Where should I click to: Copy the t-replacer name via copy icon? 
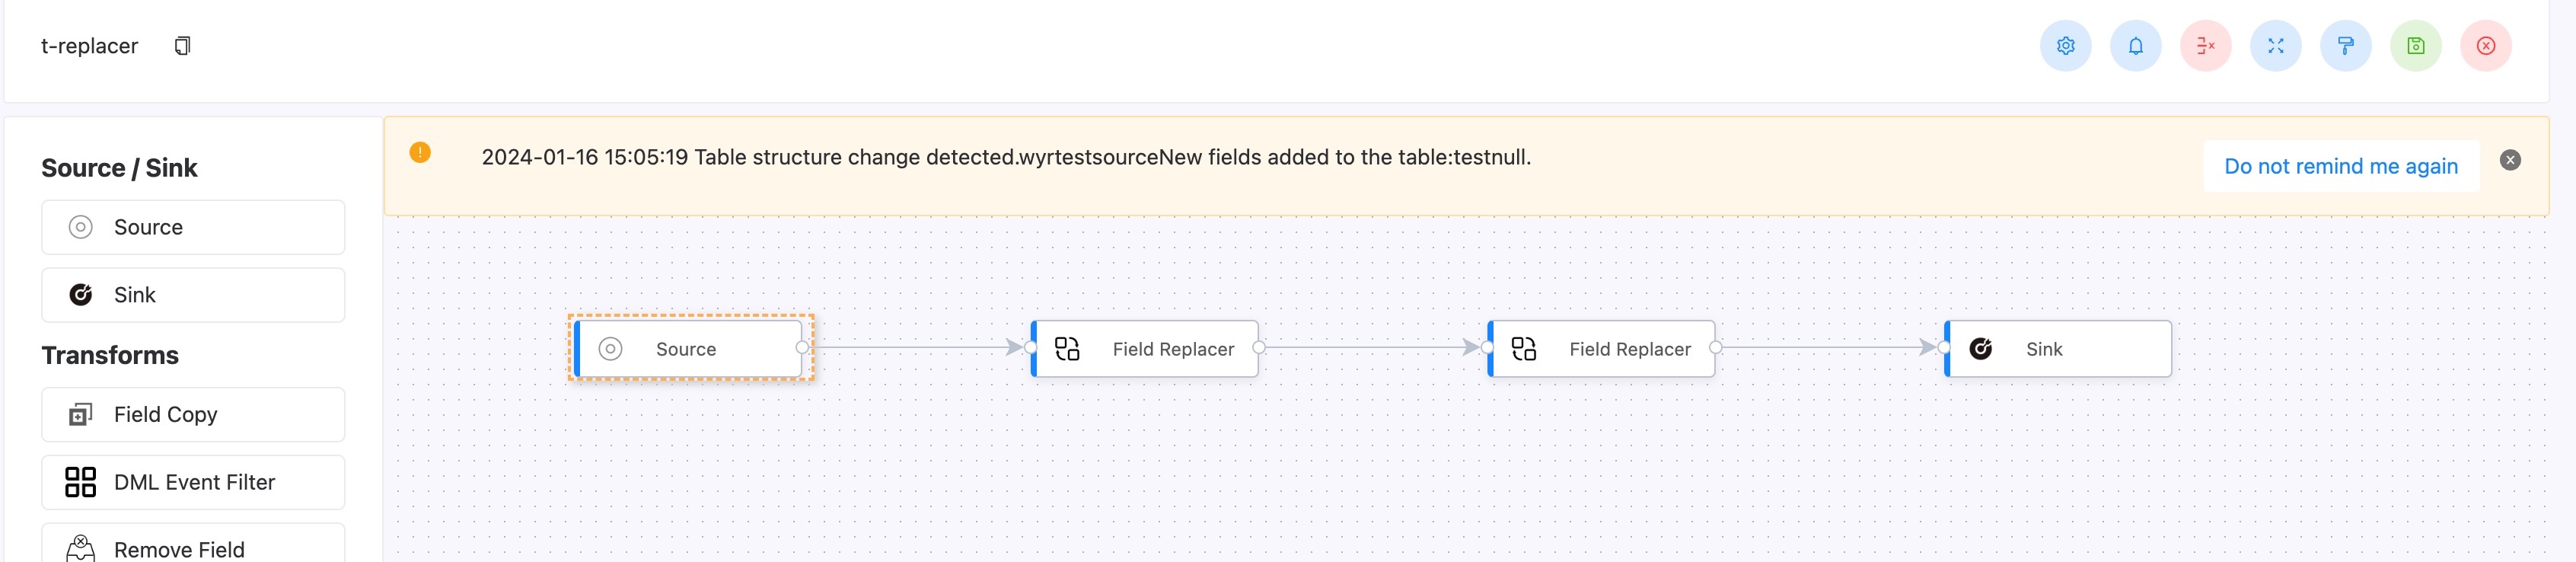tap(182, 46)
